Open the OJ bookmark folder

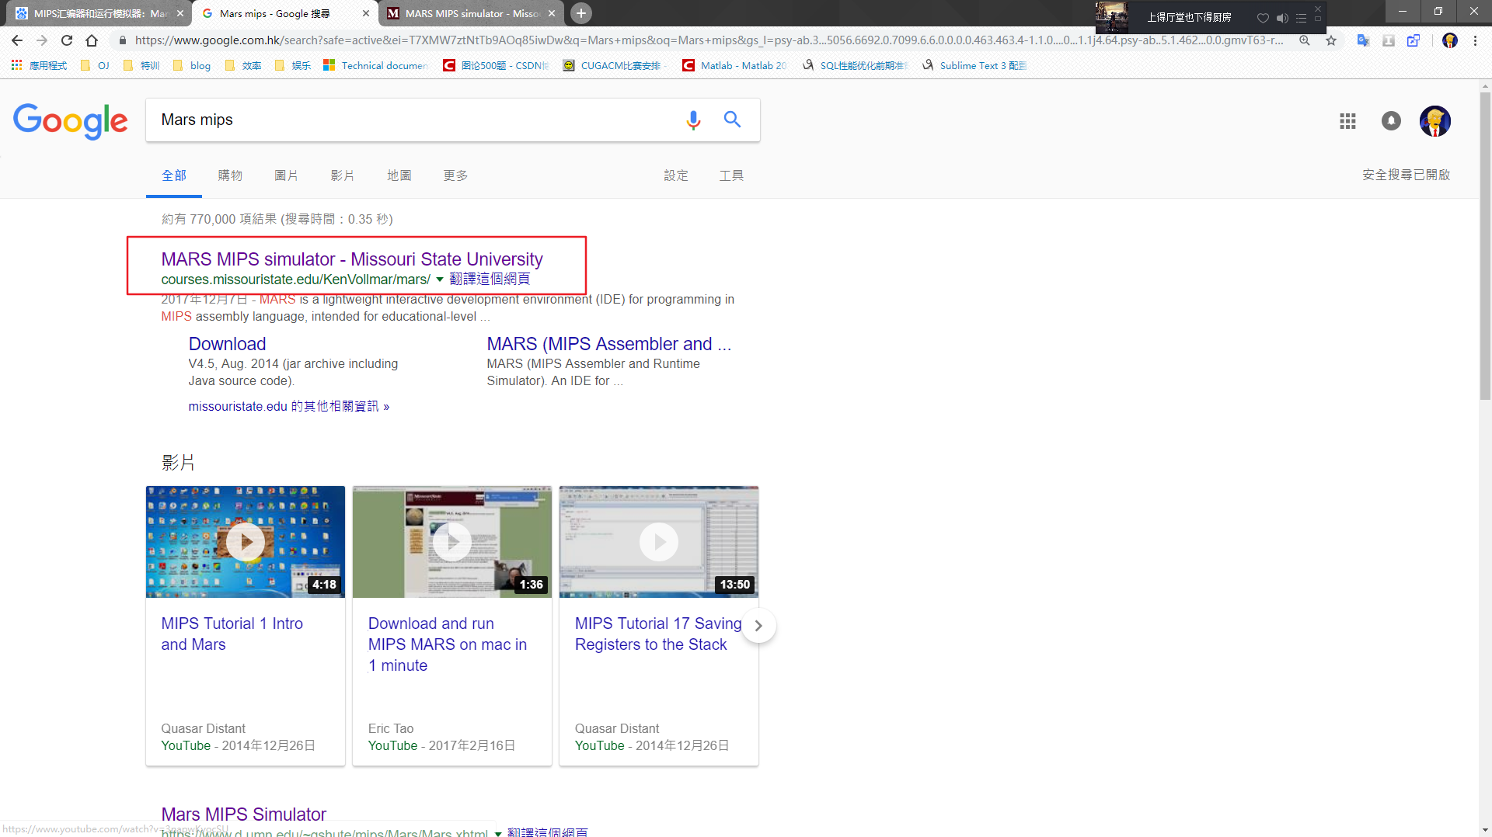point(95,66)
